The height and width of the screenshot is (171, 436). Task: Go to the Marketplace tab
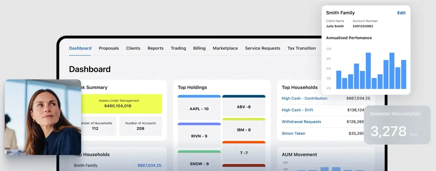[225, 48]
